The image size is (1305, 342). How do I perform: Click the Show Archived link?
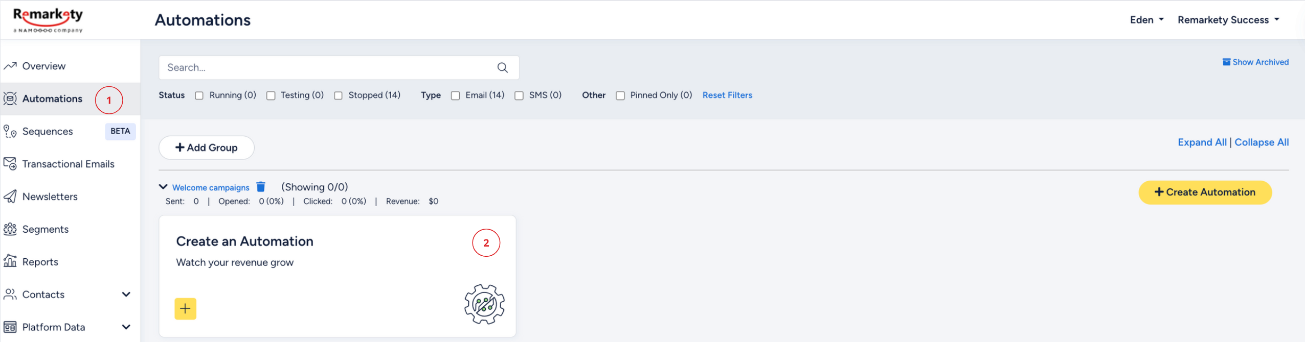pyautogui.click(x=1260, y=62)
